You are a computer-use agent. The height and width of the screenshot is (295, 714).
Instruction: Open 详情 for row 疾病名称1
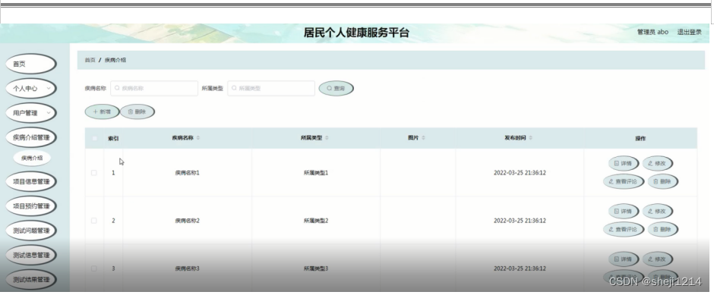point(623,163)
